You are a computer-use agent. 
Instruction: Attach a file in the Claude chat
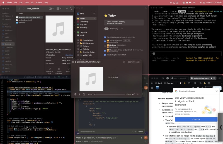[x=141, y=138]
